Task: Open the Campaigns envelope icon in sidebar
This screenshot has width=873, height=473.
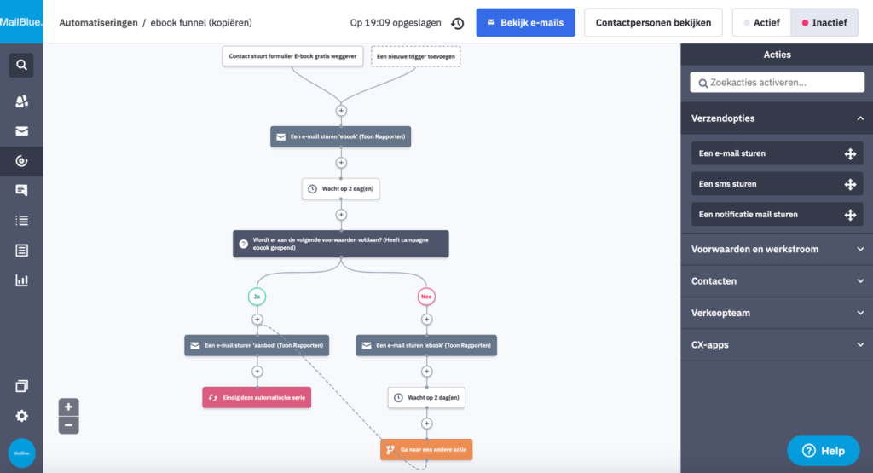Action: coord(21,131)
